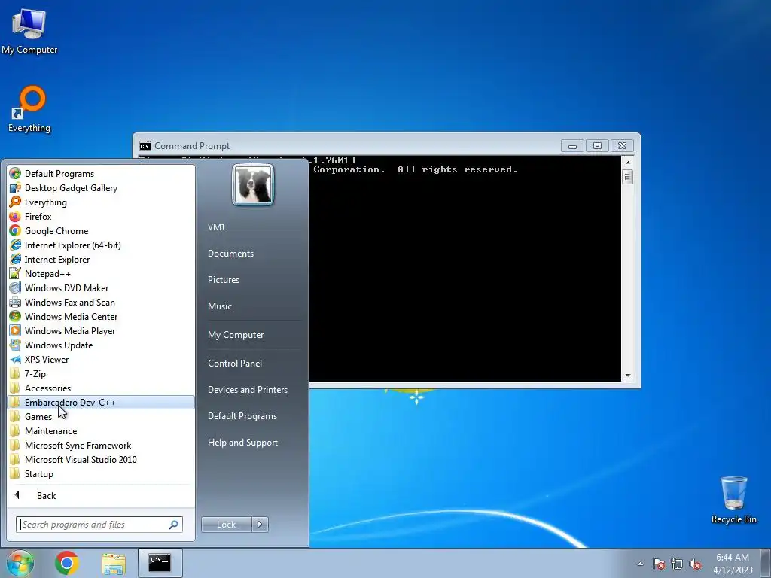Expand the Microsoft Visual Studio 2010 folder
Image resolution: width=771 pixels, height=578 pixels.
point(101,459)
